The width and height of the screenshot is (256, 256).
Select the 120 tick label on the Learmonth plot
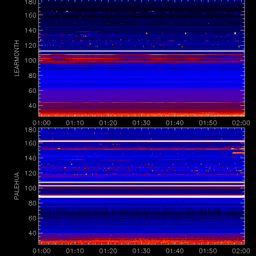(30, 45)
